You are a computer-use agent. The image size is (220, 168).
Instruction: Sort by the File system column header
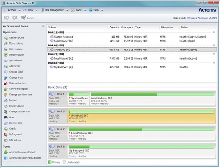point(169,27)
